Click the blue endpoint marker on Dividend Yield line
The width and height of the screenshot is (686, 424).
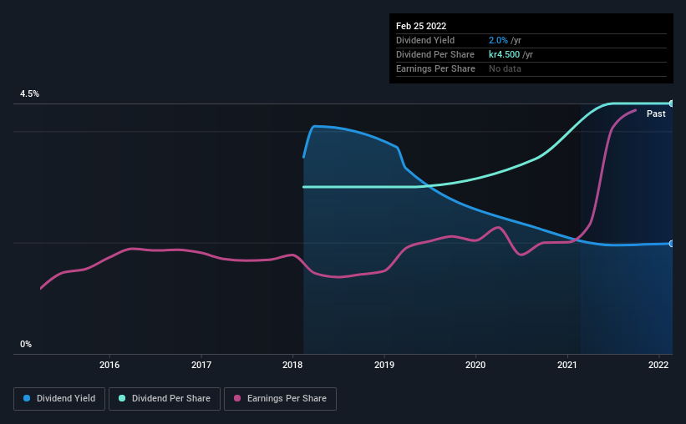coord(671,244)
